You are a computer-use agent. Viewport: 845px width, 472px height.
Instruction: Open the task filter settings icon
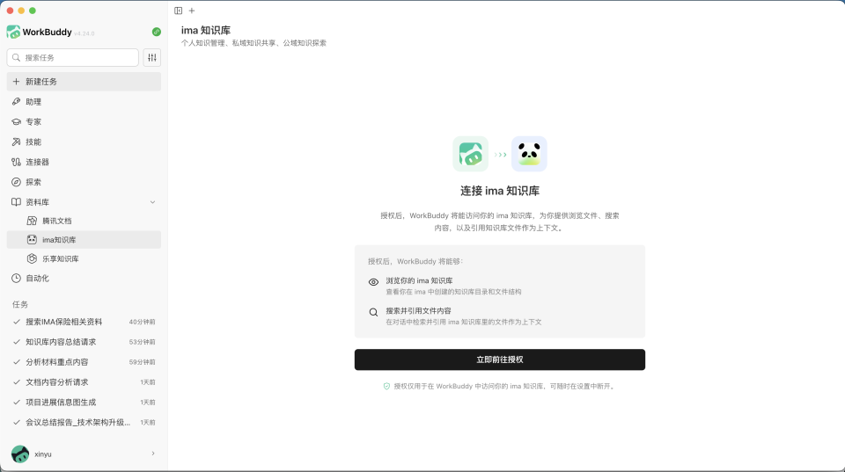click(x=152, y=58)
